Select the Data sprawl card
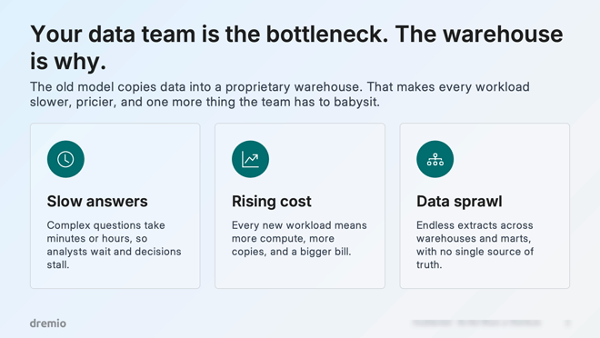The width and height of the screenshot is (600, 338). 485,205
